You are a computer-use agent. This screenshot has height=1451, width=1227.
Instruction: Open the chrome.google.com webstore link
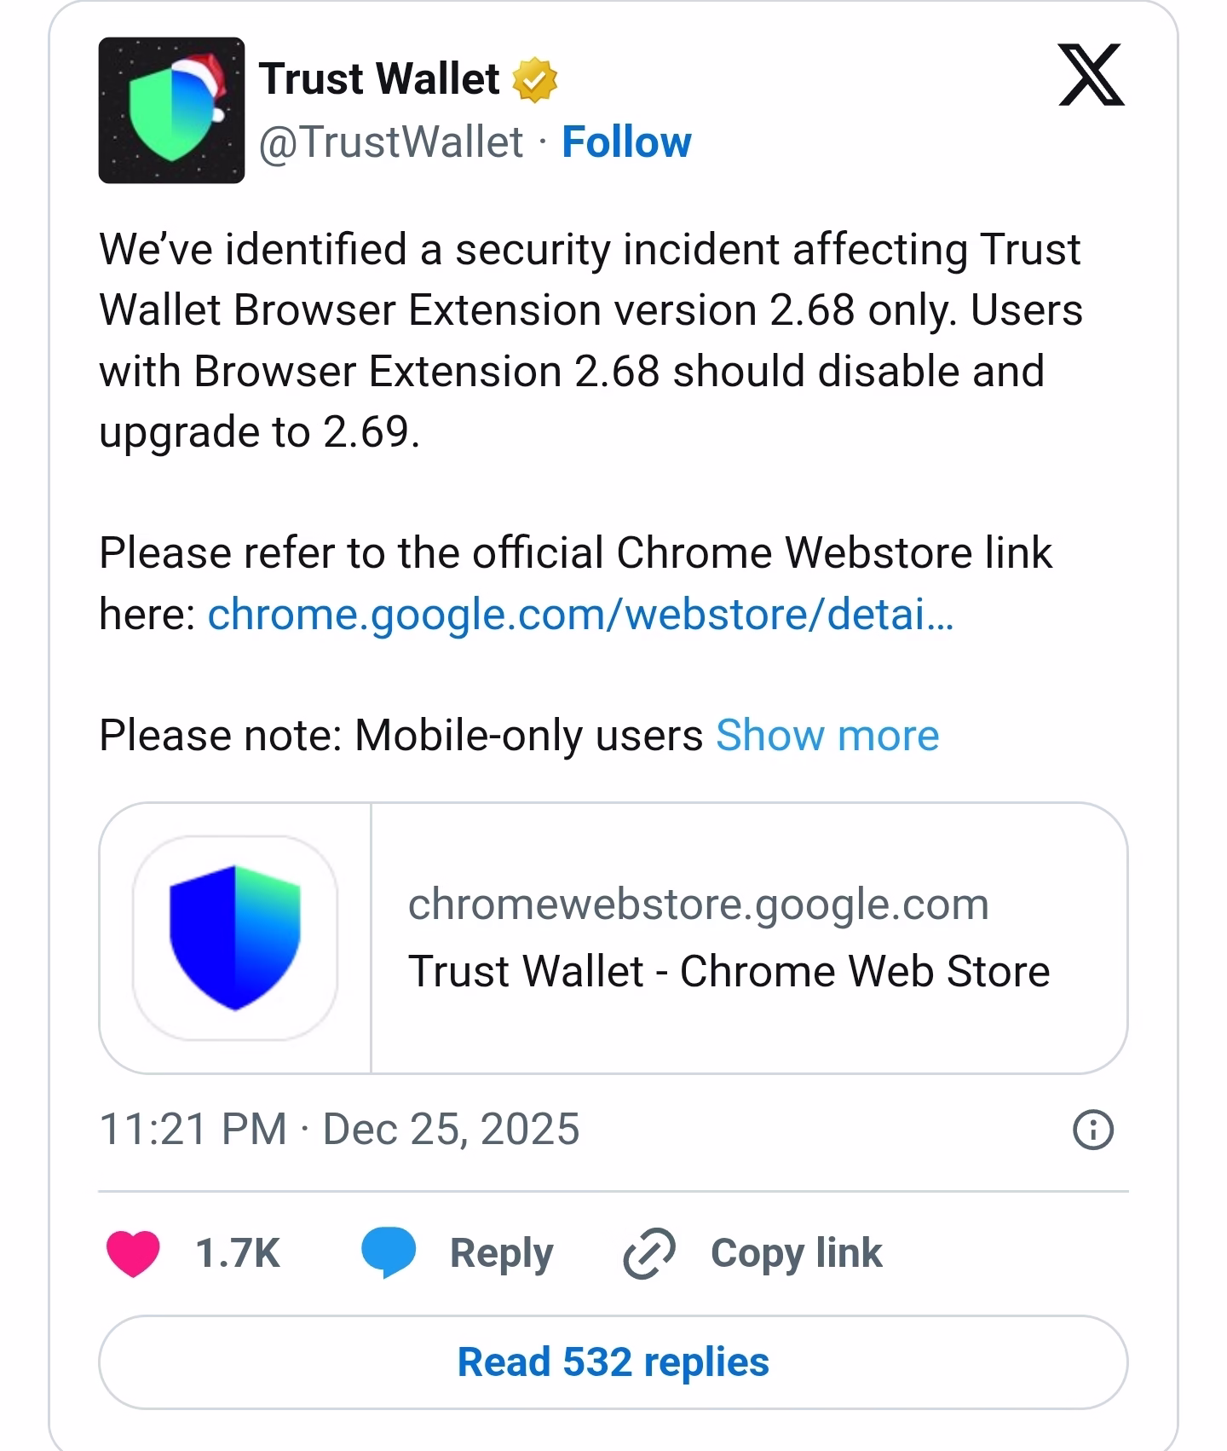[582, 615]
